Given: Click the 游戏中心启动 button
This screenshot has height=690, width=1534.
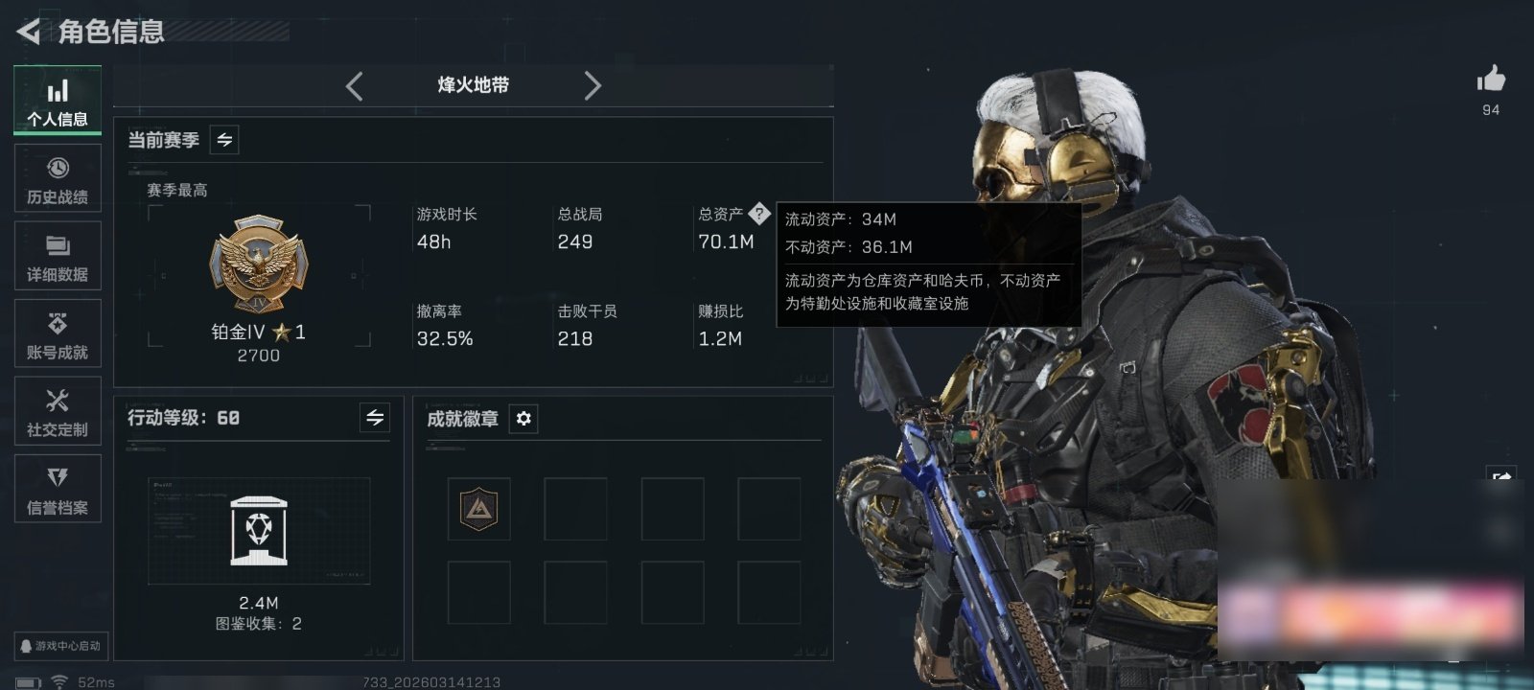Looking at the screenshot, I should pyautogui.click(x=59, y=646).
